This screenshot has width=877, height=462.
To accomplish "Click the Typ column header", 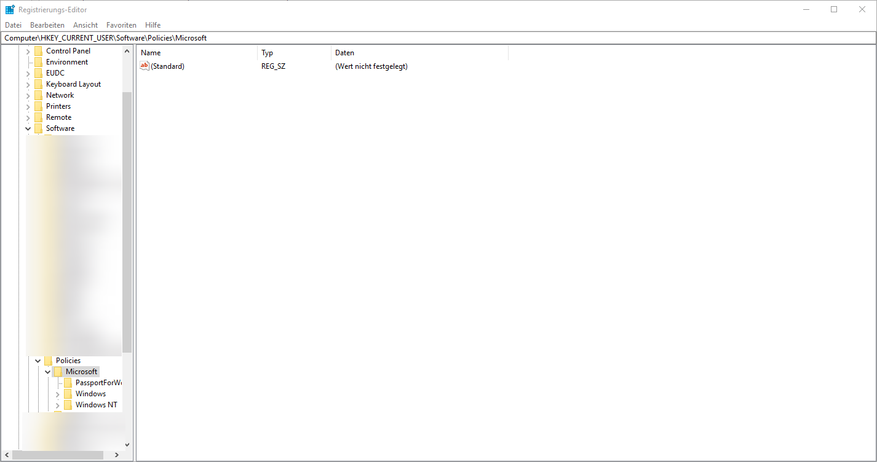I will pos(294,53).
